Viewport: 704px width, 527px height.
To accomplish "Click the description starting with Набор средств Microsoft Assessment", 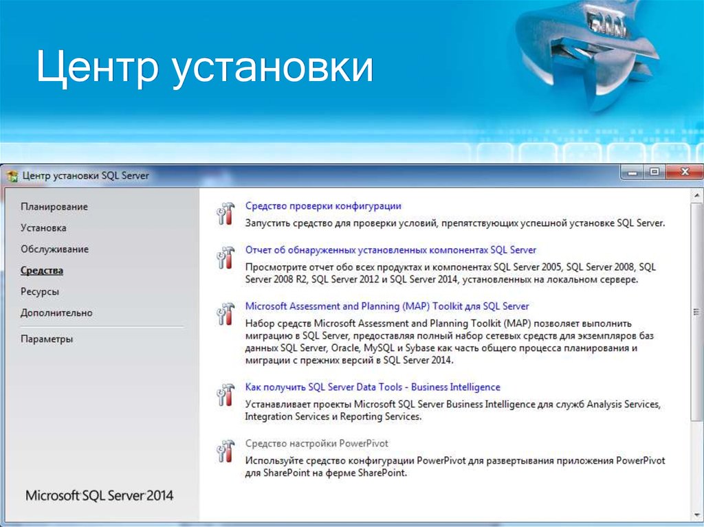I will (x=450, y=341).
